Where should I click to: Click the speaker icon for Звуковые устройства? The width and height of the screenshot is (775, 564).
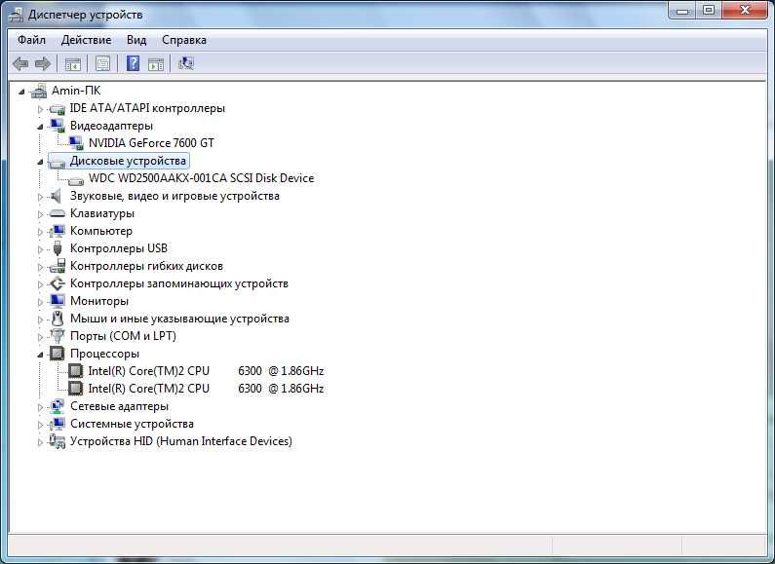(57, 196)
